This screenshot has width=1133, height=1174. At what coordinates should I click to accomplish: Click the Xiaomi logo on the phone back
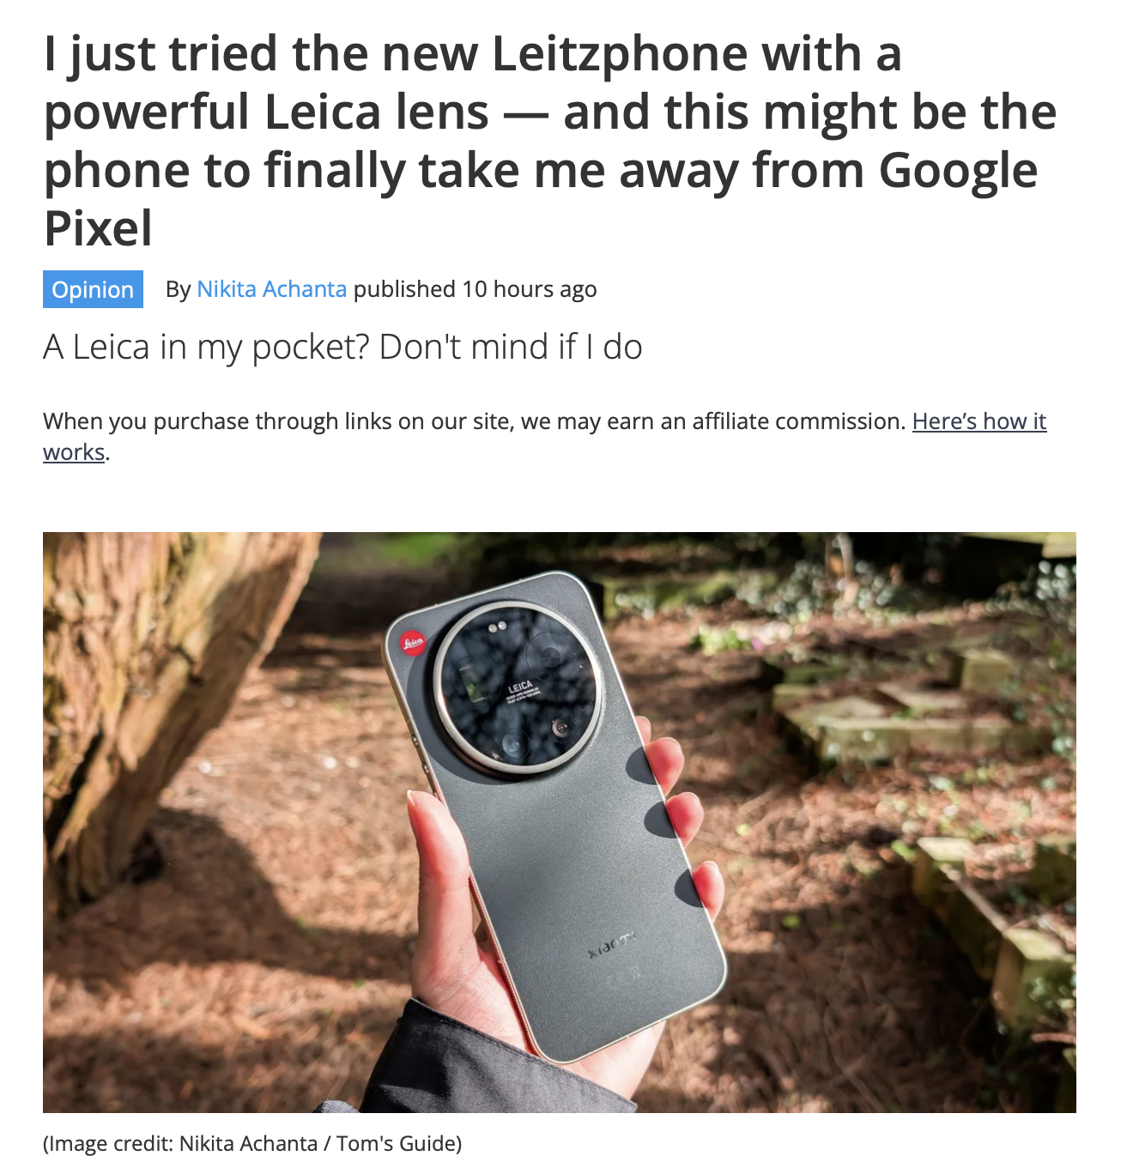click(x=613, y=944)
